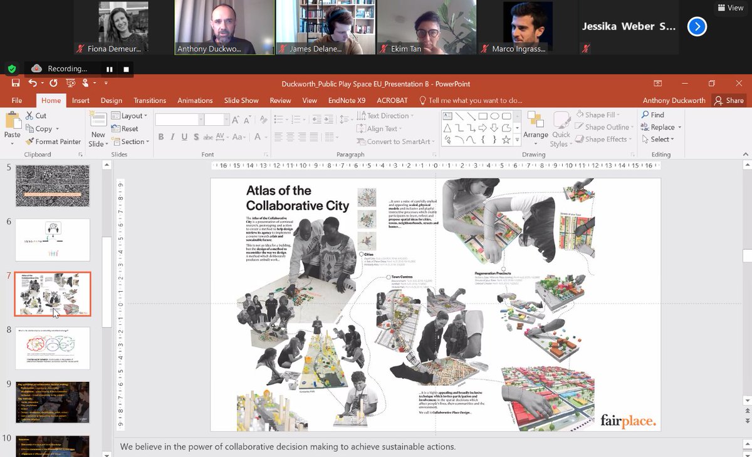The image size is (752, 457).
Task: Start slideshow from beginning icon
Action: pyautogui.click(x=71, y=83)
